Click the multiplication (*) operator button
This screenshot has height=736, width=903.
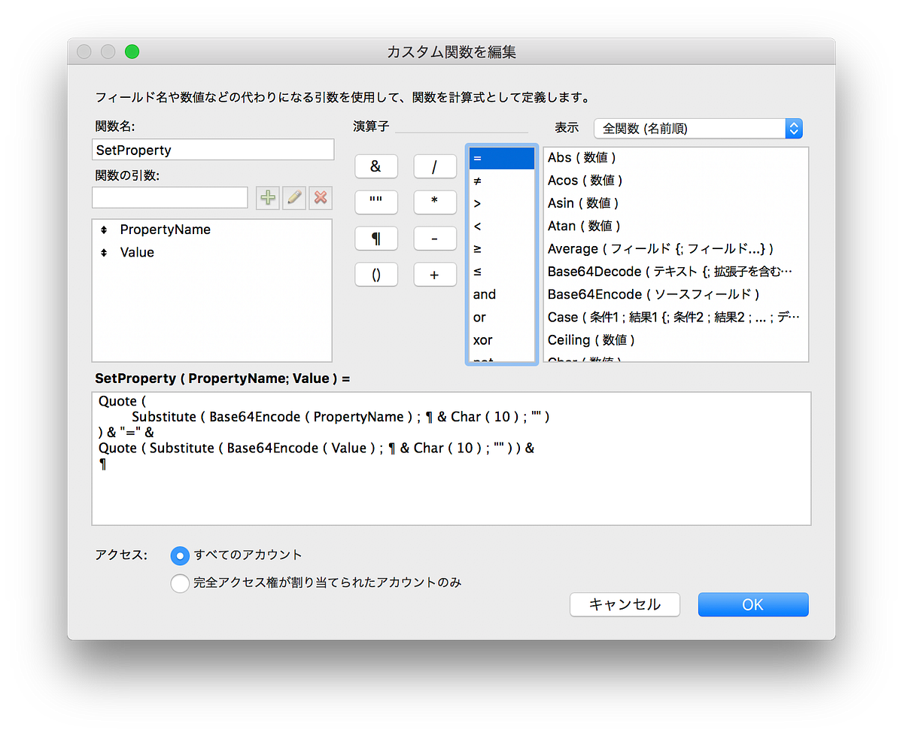click(434, 202)
